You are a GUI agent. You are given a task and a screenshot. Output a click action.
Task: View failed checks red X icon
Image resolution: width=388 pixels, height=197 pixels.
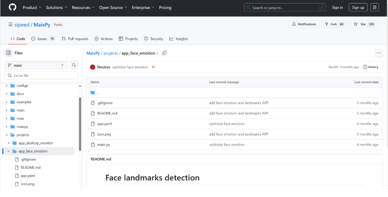pyautogui.click(x=153, y=67)
